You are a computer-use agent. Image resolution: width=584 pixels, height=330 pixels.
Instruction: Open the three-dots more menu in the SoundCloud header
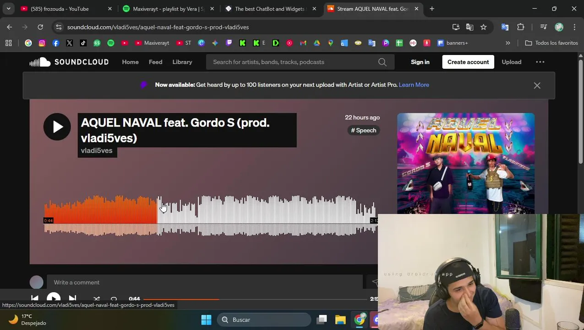coord(540,62)
